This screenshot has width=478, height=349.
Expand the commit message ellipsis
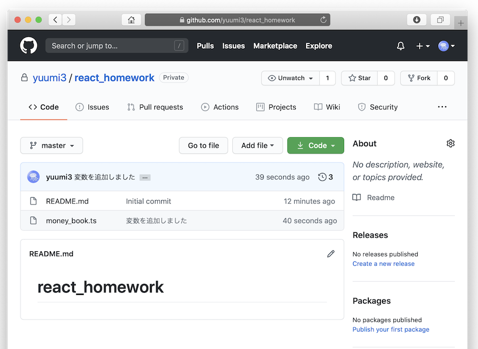[145, 177]
